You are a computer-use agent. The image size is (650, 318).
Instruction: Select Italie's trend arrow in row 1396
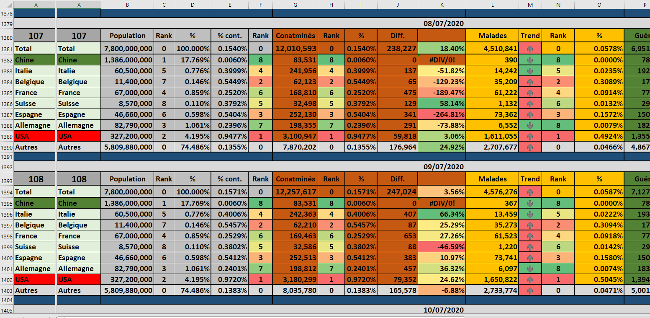tap(530, 214)
